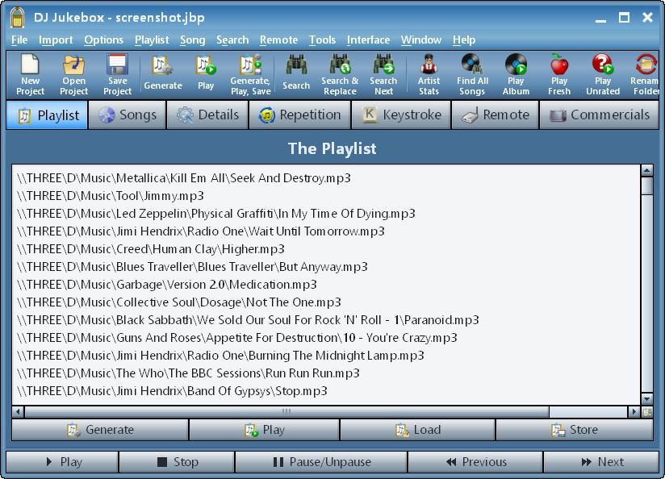Open the Search menu
Image resolution: width=665 pixels, height=479 pixels.
point(232,40)
